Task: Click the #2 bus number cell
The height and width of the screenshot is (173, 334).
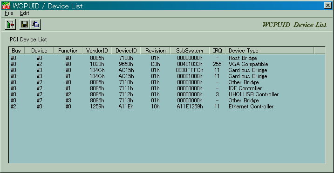Action: click(14, 106)
